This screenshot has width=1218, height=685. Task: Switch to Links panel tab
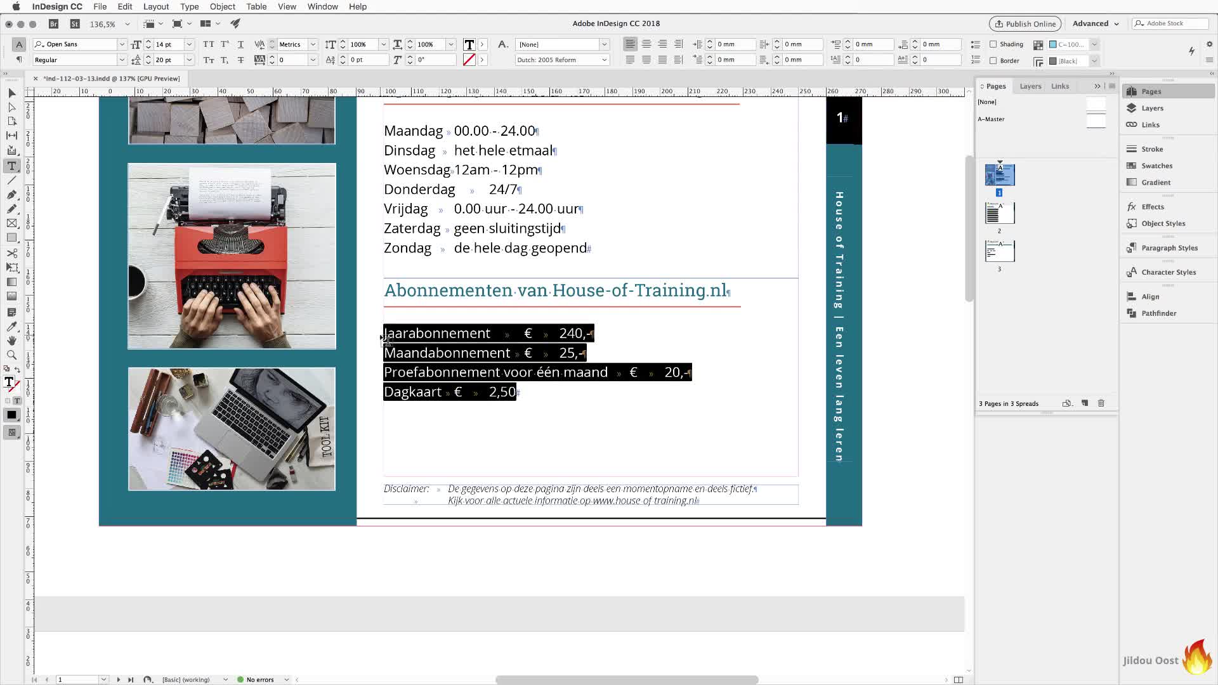(x=1059, y=86)
